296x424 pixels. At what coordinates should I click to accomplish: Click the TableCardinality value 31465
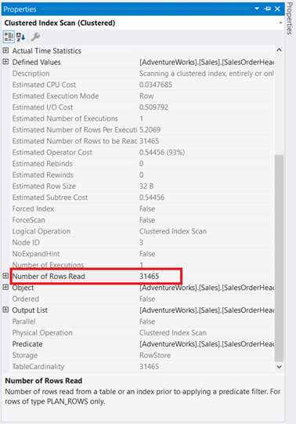149,367
